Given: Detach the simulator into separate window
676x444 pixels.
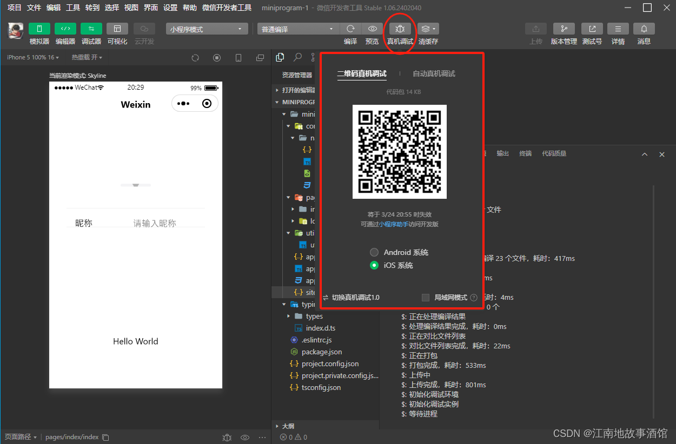Looking at the screenshot, I should pyautogui.click(x=260, y=58).
